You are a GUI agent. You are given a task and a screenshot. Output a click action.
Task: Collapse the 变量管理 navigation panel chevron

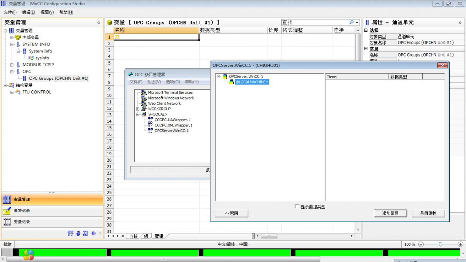(99, 23)
